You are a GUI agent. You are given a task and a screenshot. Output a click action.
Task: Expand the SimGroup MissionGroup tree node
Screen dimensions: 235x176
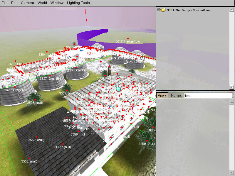pos(159,10)
